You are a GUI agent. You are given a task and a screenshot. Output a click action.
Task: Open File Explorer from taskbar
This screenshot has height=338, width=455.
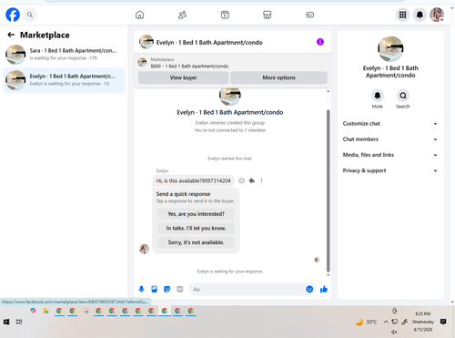click(46, 311)
